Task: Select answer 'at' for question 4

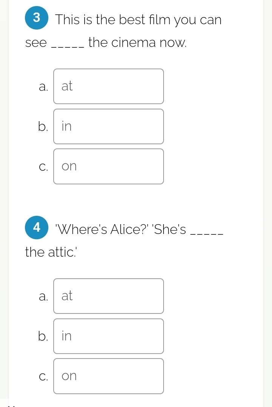Action: [x=108, y=296]
